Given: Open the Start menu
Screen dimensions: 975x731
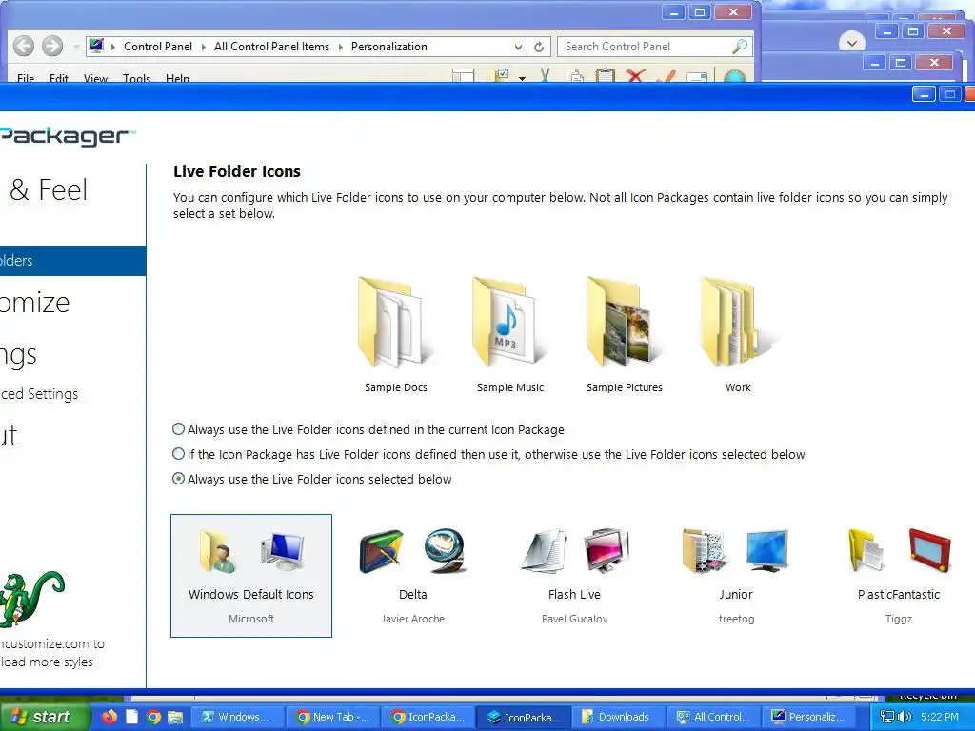Looking at the screenshot, I should (44, 717).
